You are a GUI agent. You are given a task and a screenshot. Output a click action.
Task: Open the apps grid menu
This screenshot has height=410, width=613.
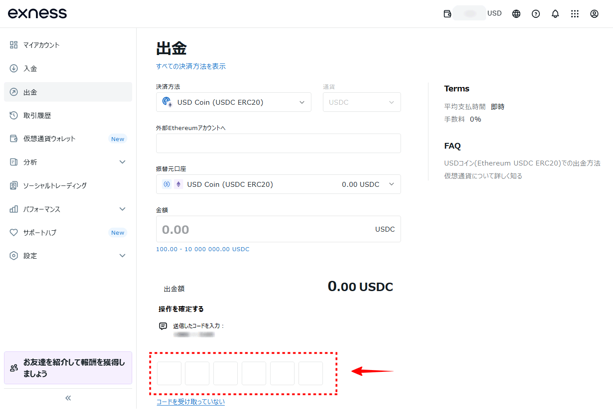click(575, 14)
